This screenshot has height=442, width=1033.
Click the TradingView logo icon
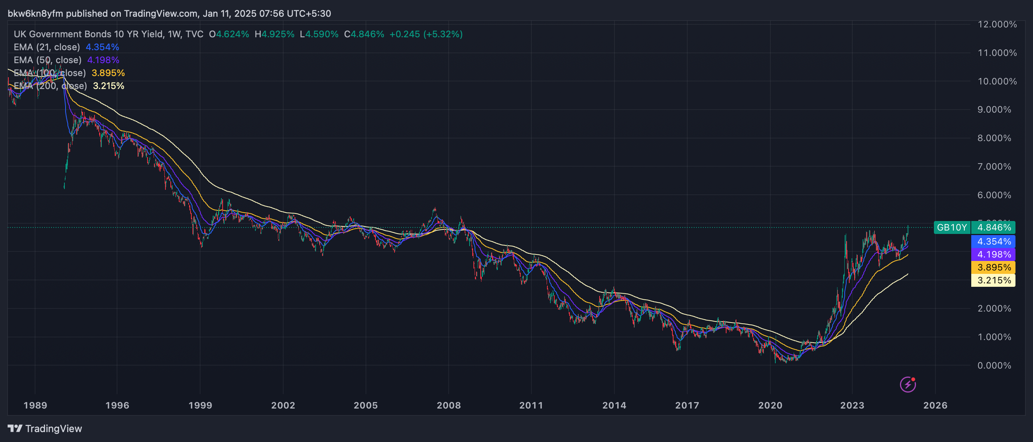tap(15, 428)
